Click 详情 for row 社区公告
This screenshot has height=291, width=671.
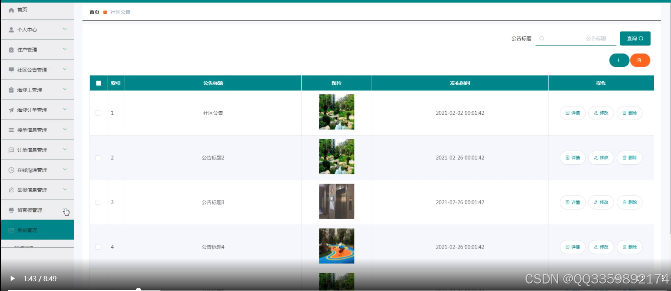click(x=572, y=113)
